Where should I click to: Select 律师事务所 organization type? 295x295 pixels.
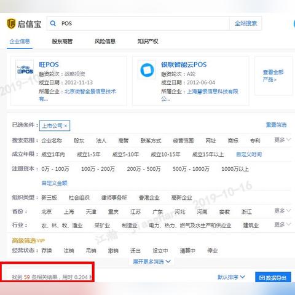coord(114,198)
